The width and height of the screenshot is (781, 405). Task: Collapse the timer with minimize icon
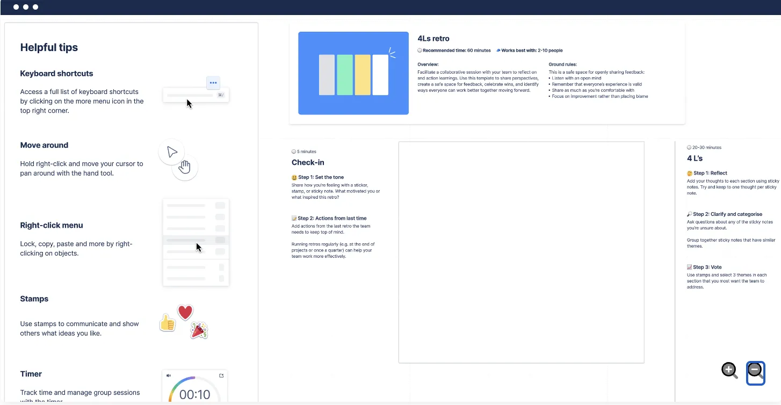coord(221,375)
